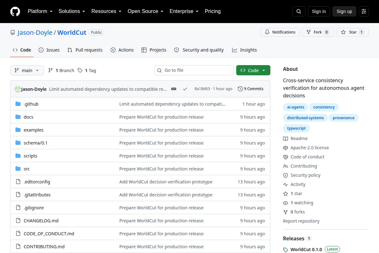Select the consistency topic tag
Viewport: 379px width, 253px height.
tap(324, 107)
